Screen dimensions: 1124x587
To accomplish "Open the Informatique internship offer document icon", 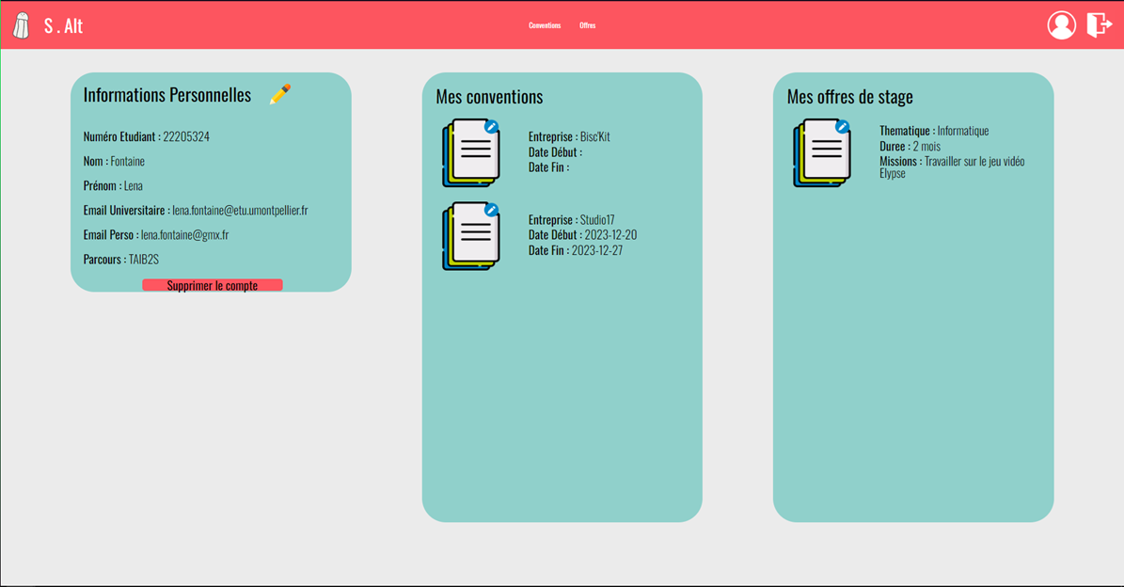I will pos(822,153).
